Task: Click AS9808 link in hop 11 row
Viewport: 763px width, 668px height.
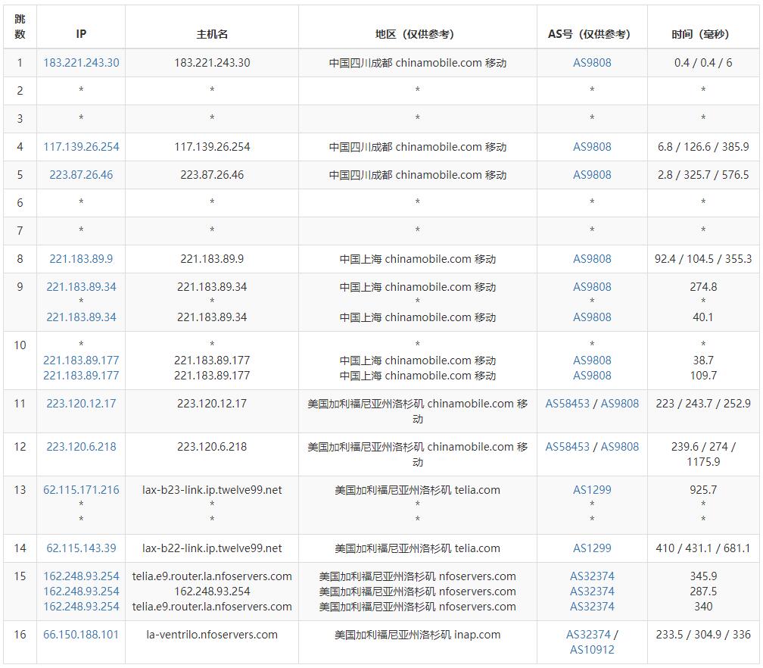Action: click(x=620, y=404)
